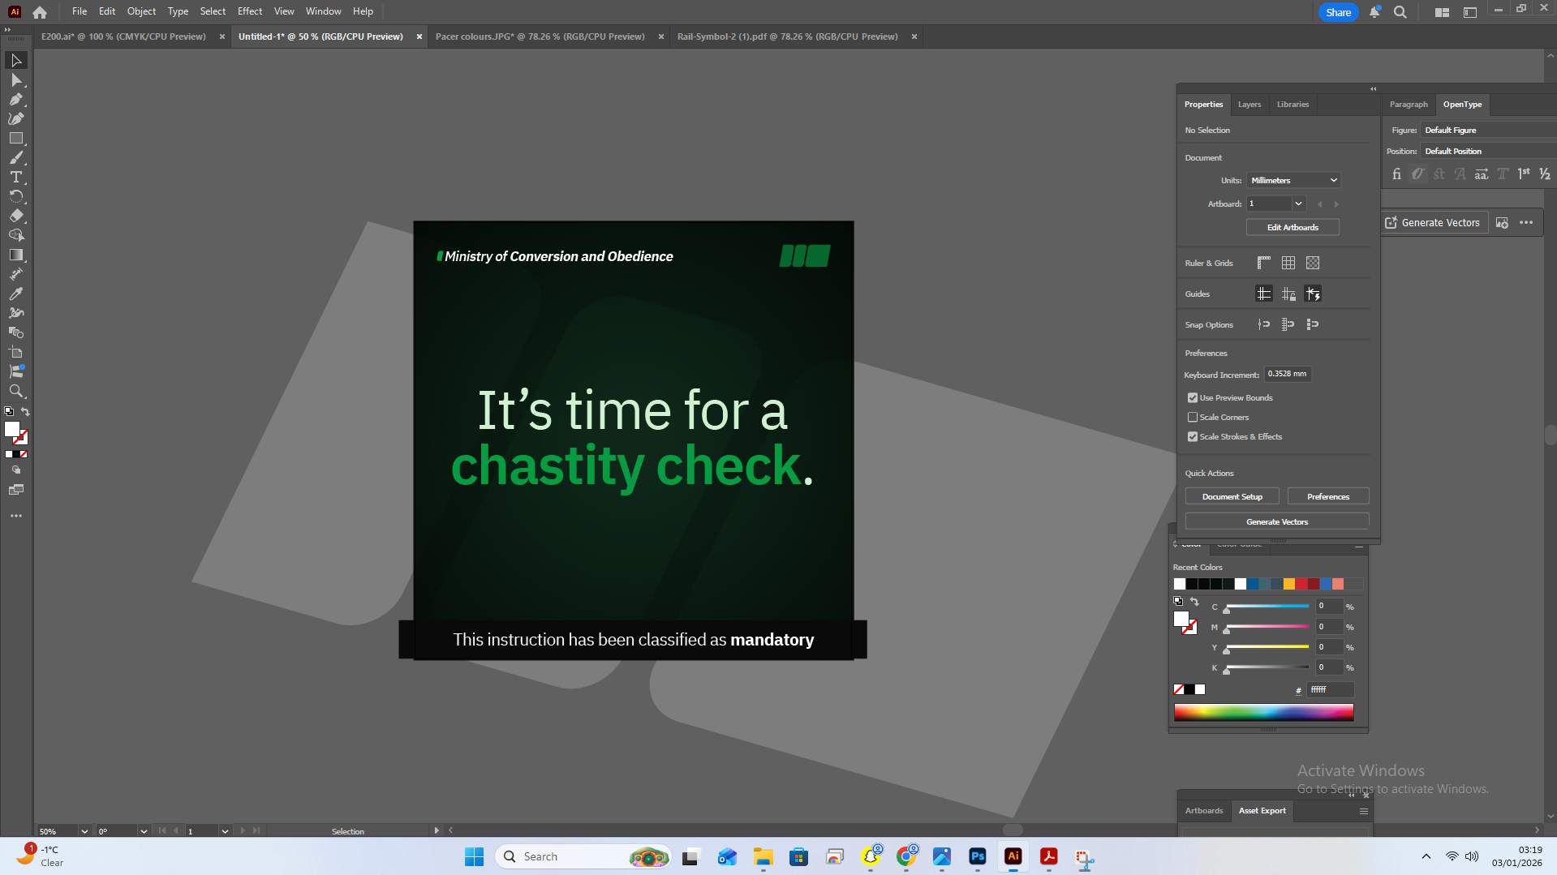Click the Keyboard Increment input field
Image resolution: width=1557 pixels, height=875 pixels.
point(1287,374)
